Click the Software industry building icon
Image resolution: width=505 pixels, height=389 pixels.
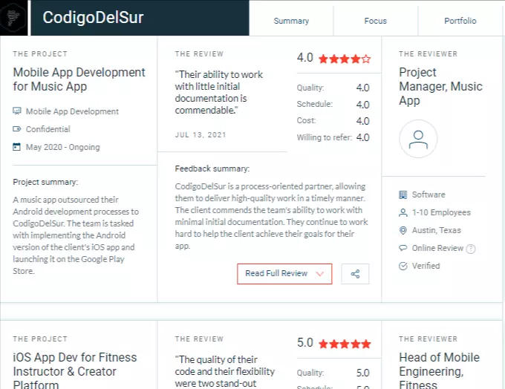(x=403, y=194)
